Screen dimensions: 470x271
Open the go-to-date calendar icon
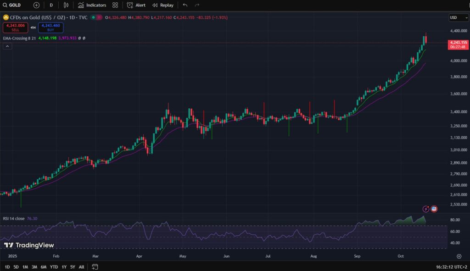(x=95, y=267)
